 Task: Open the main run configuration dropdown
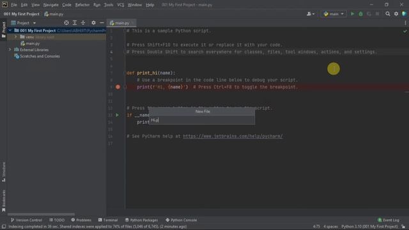[334, 14]
